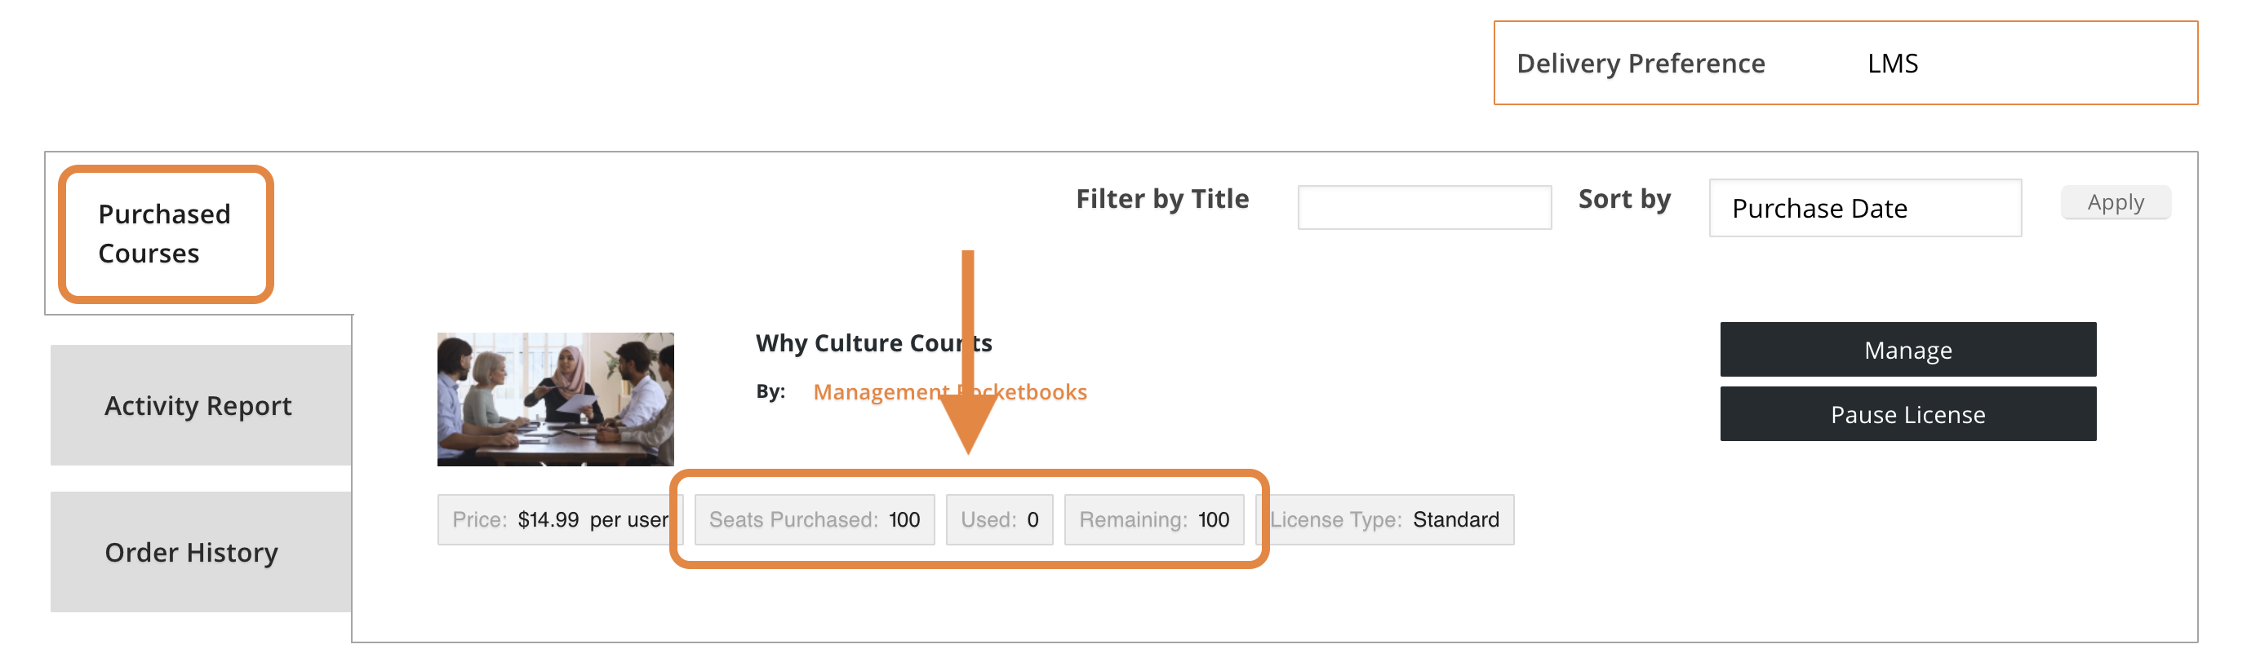Screen dimensions: 2247x662
Task: Click the Remaining 100 seats badge
Action: point(1153,520)
